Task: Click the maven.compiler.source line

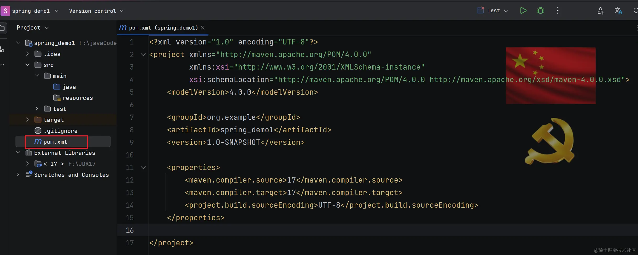Action: pyautogui.click(x=294, y=180)
